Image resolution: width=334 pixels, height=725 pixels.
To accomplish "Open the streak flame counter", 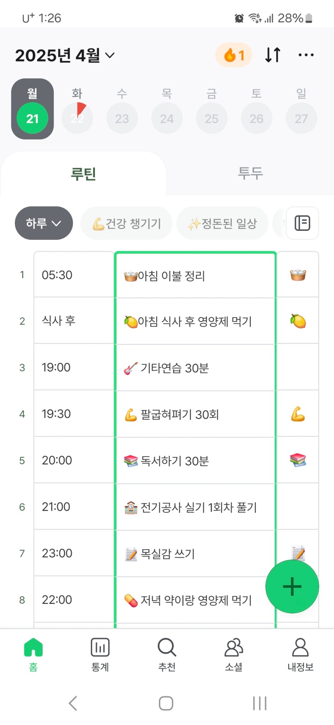I will click(x=234, y=55).
